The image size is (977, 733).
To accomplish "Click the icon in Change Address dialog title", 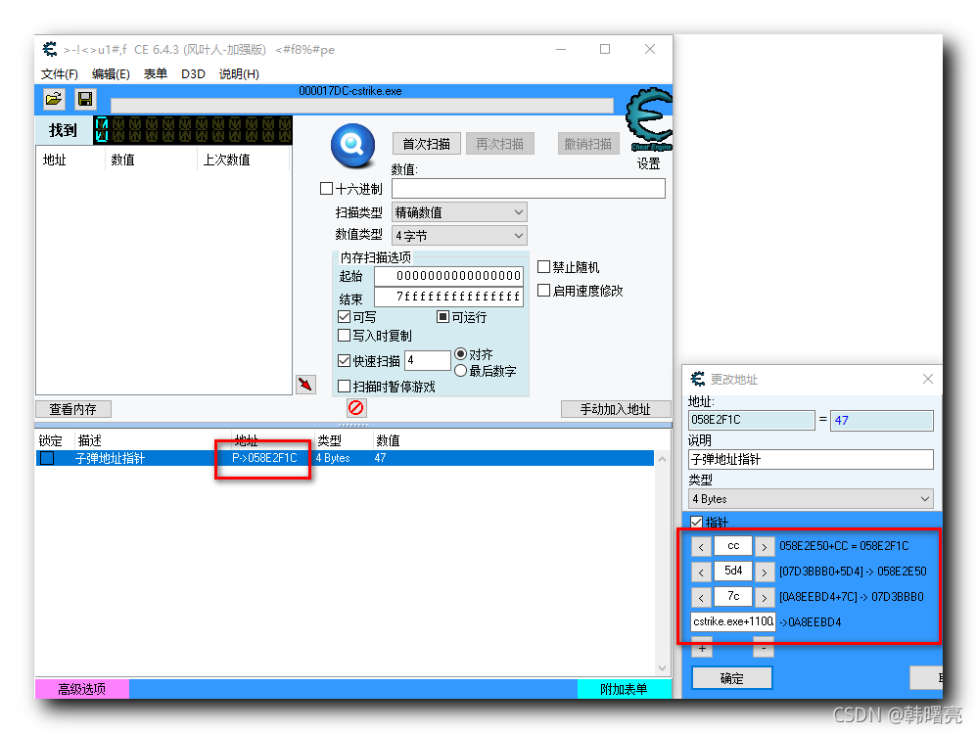I will [698, 379].
